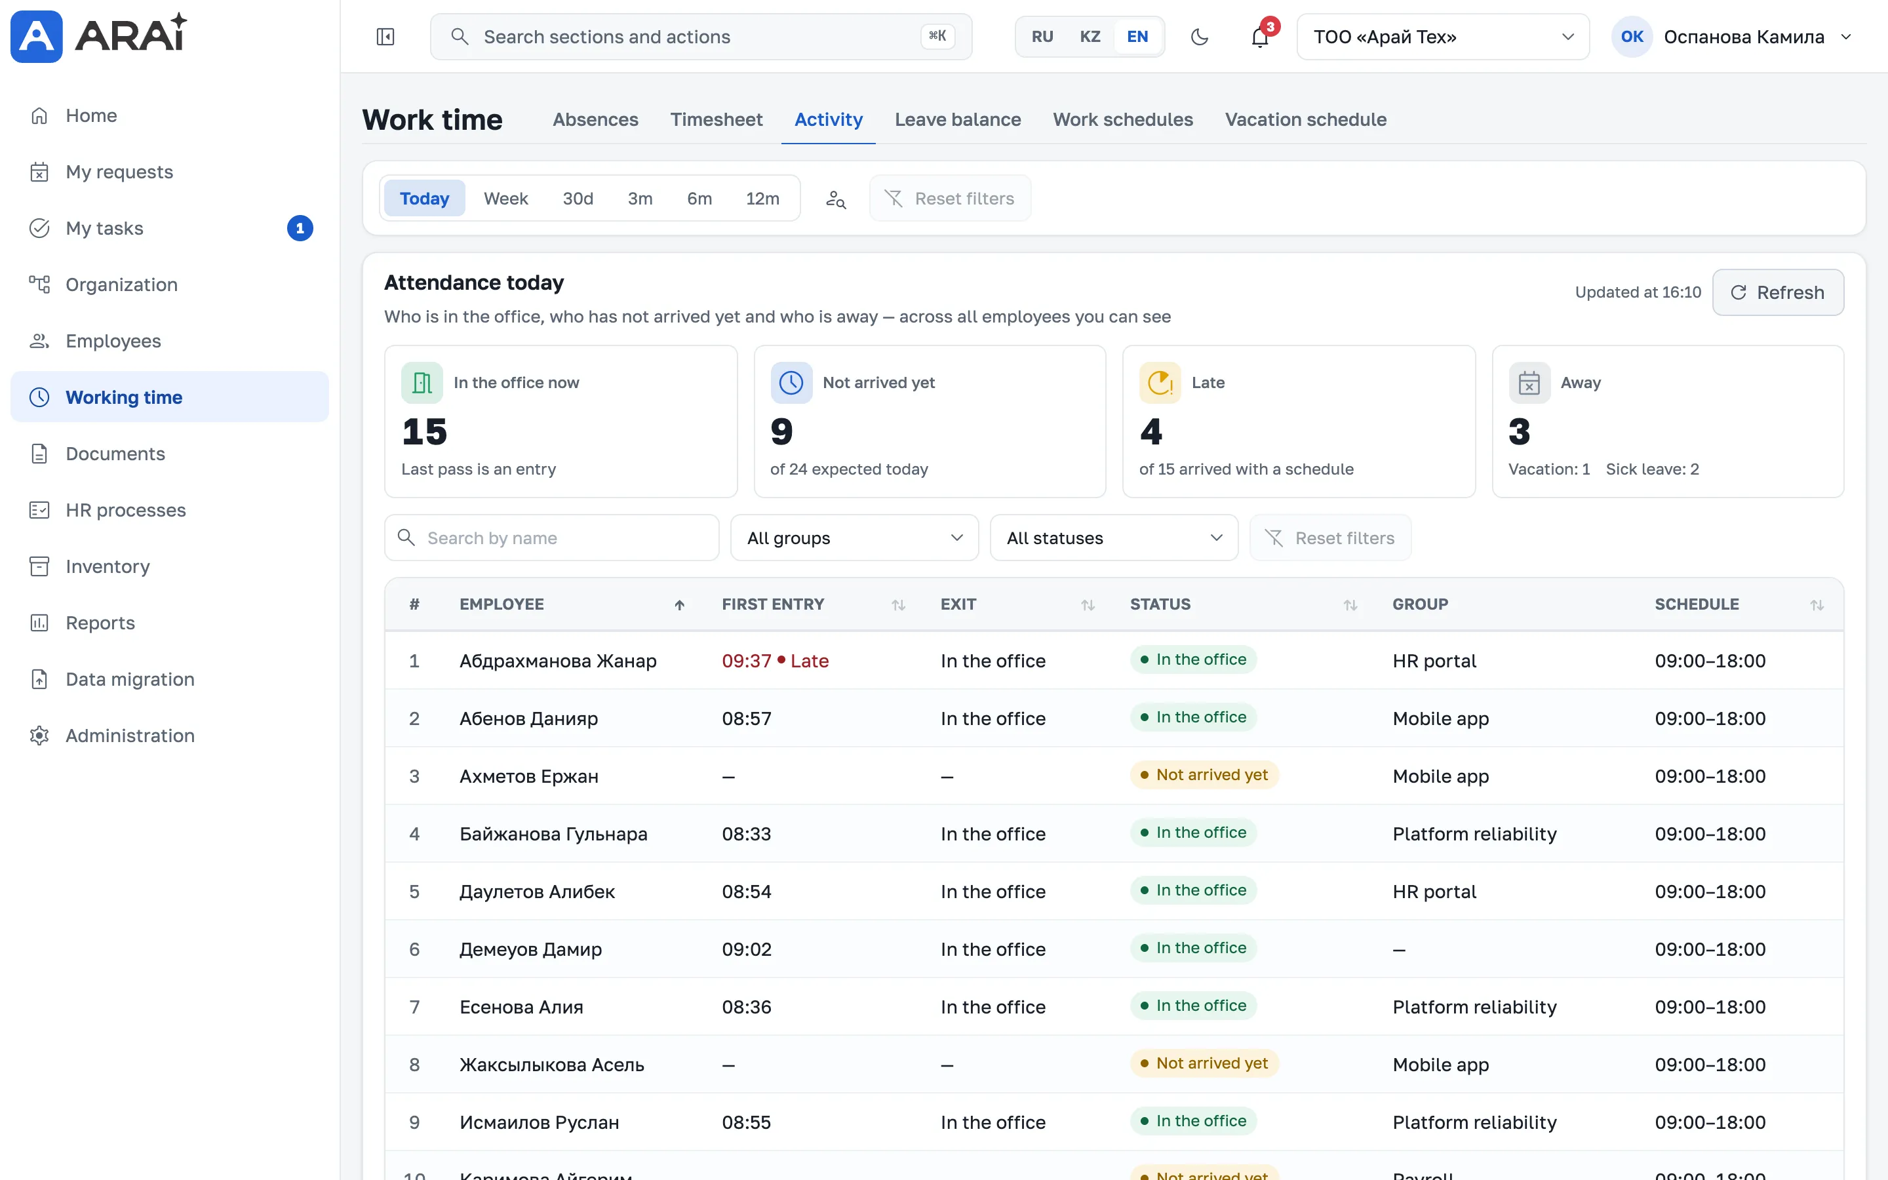Select the 30d period
The image size is (1888, 1180).
tap(578, 198)
